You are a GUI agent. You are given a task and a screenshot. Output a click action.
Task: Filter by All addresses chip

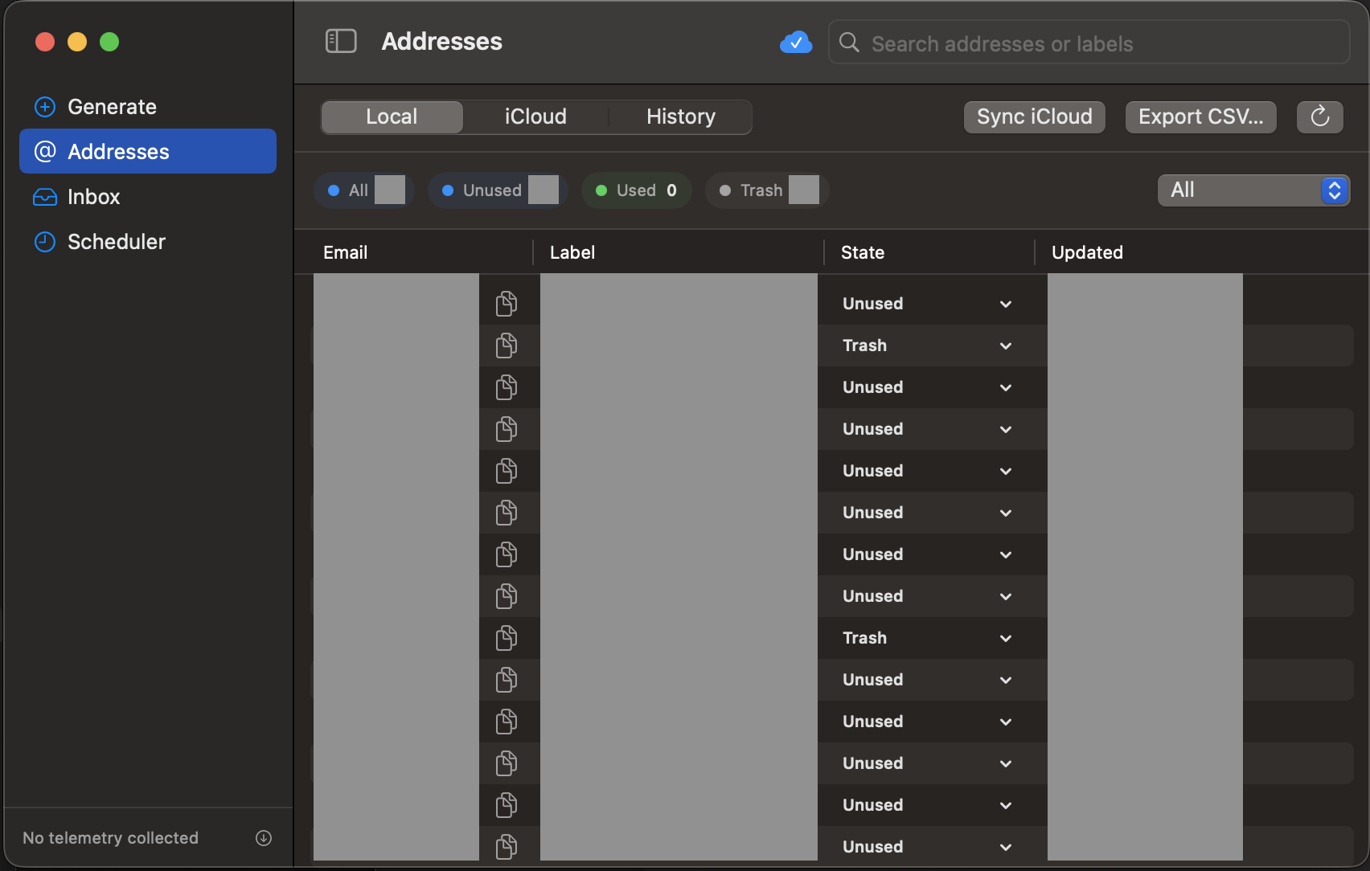point(364,190)
